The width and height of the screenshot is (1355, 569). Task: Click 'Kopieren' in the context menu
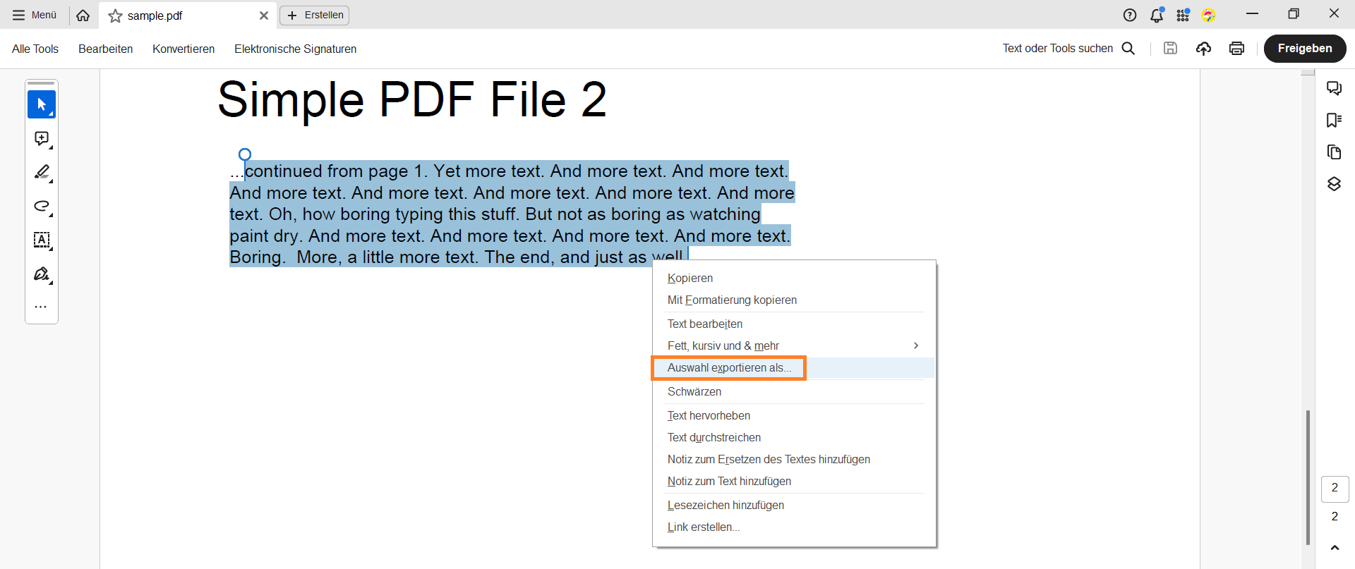click(x=690, y=279)
